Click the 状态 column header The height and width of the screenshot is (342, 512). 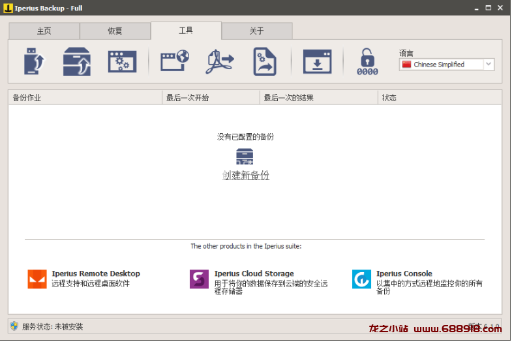[x=440, y=98]
